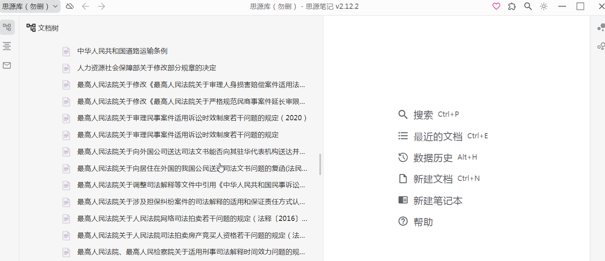Open the global graph icon below it
The image size is (605, 261).
(601, 46)
